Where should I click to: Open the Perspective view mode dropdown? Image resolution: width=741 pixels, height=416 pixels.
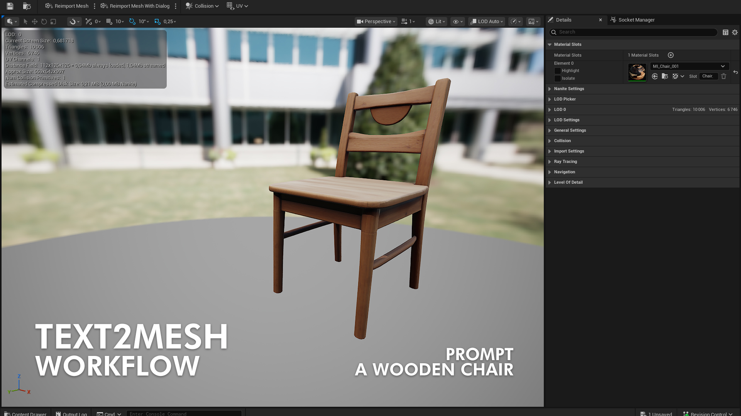pyautogui.click(x=376, y=22)
